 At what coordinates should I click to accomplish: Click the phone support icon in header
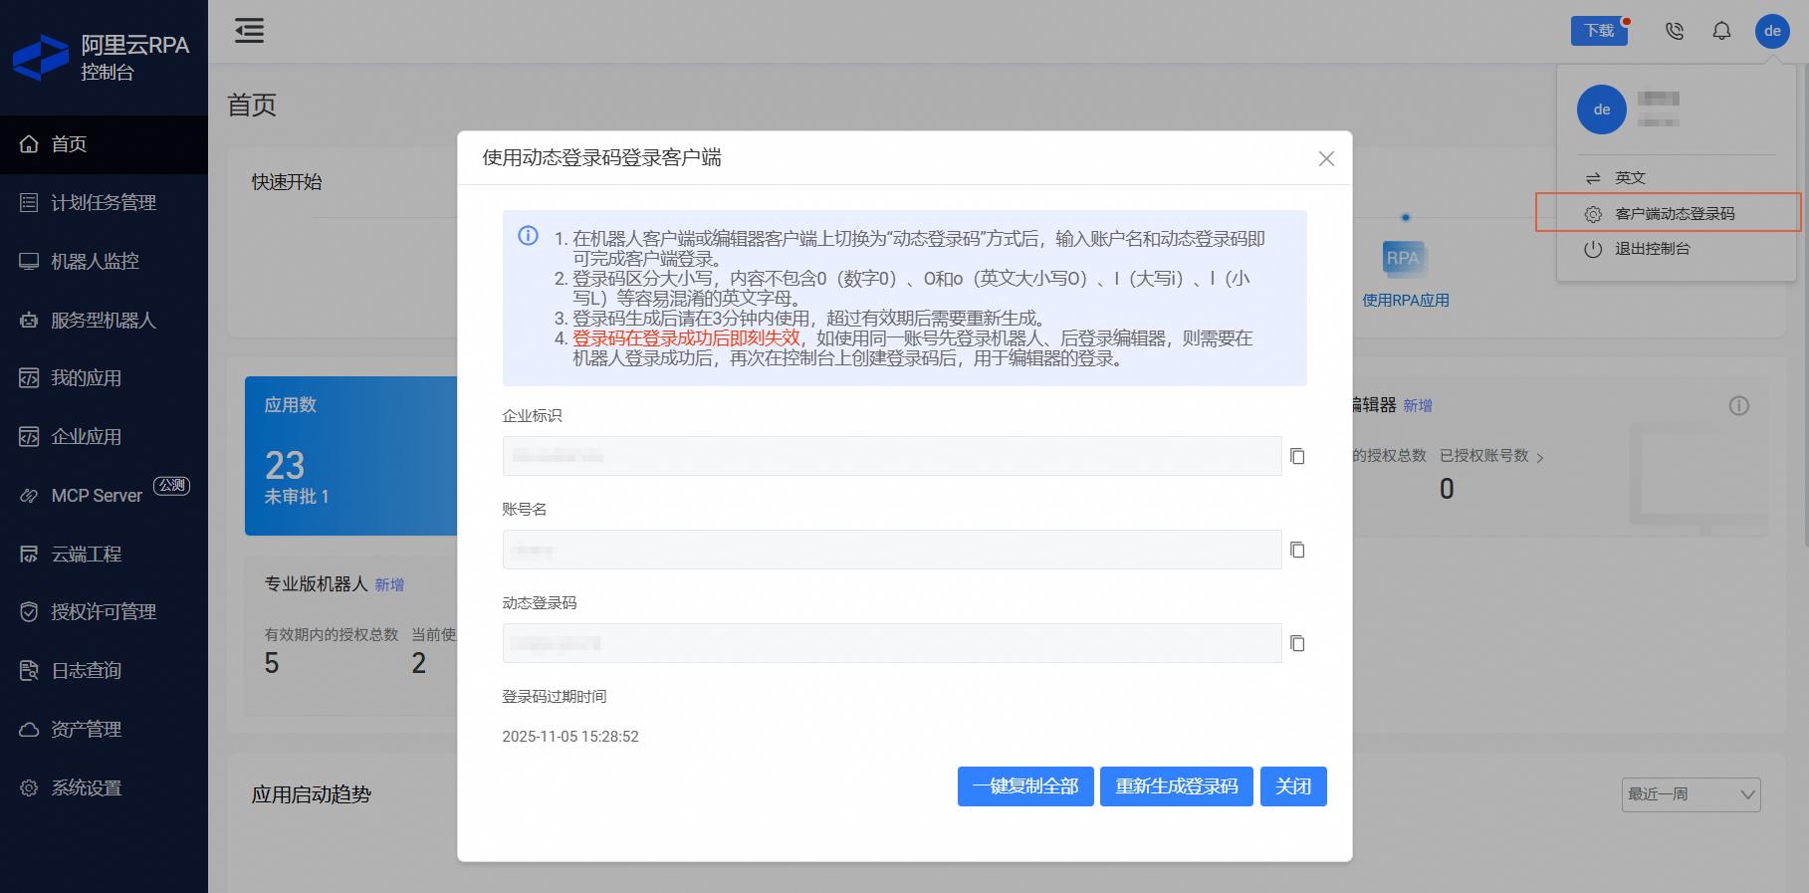point(1675,31)
